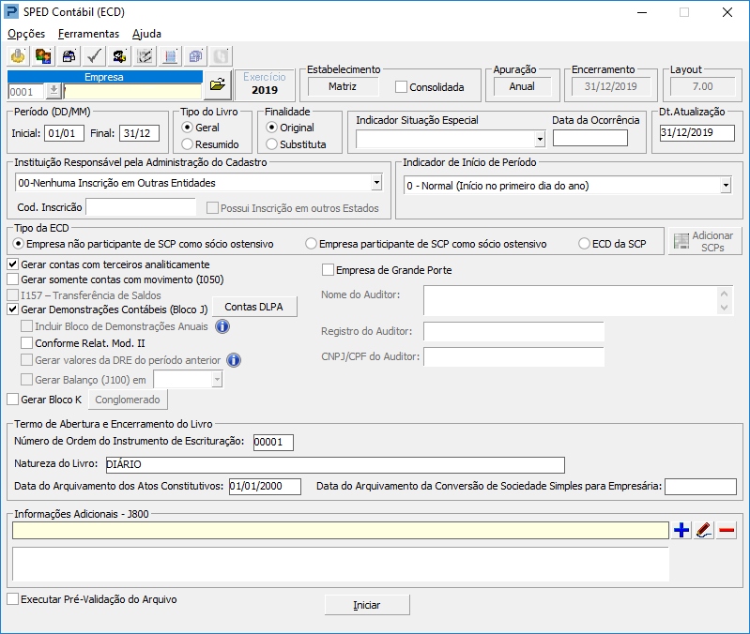Click the red minus icon in J800
Screen dimensions: 750x634
(727, 530)
